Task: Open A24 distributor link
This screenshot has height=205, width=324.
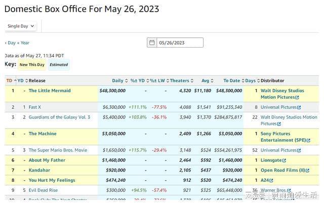Action: (264, 180)
